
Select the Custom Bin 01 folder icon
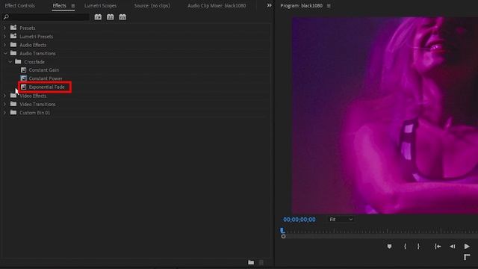pos(13,113)
